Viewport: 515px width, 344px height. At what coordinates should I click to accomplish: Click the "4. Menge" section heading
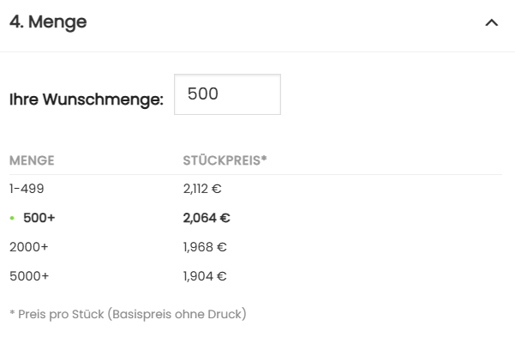pos(48,22)
